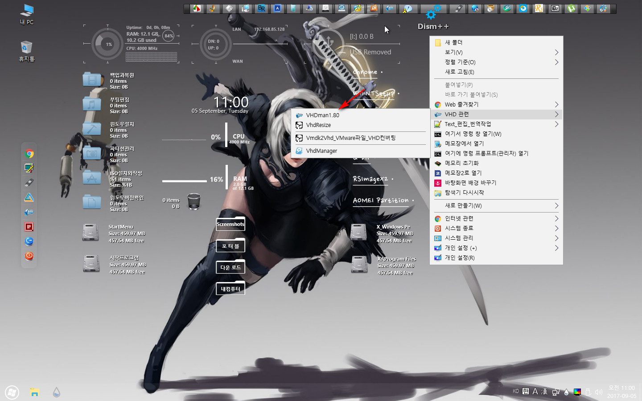Choose Vmdk2Vhd_VMware파일_VHD컨버팅 entry
Viewport: 642px width, 401px height.
(x=360, y=138)
